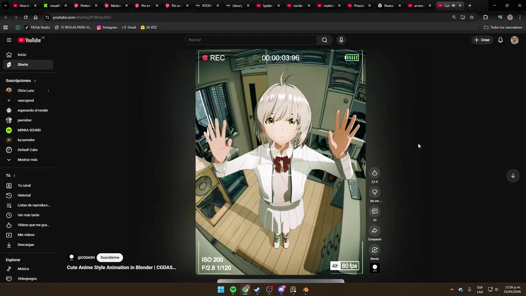Open Chrome apps grid in bookmarks bar

[5, 28]
